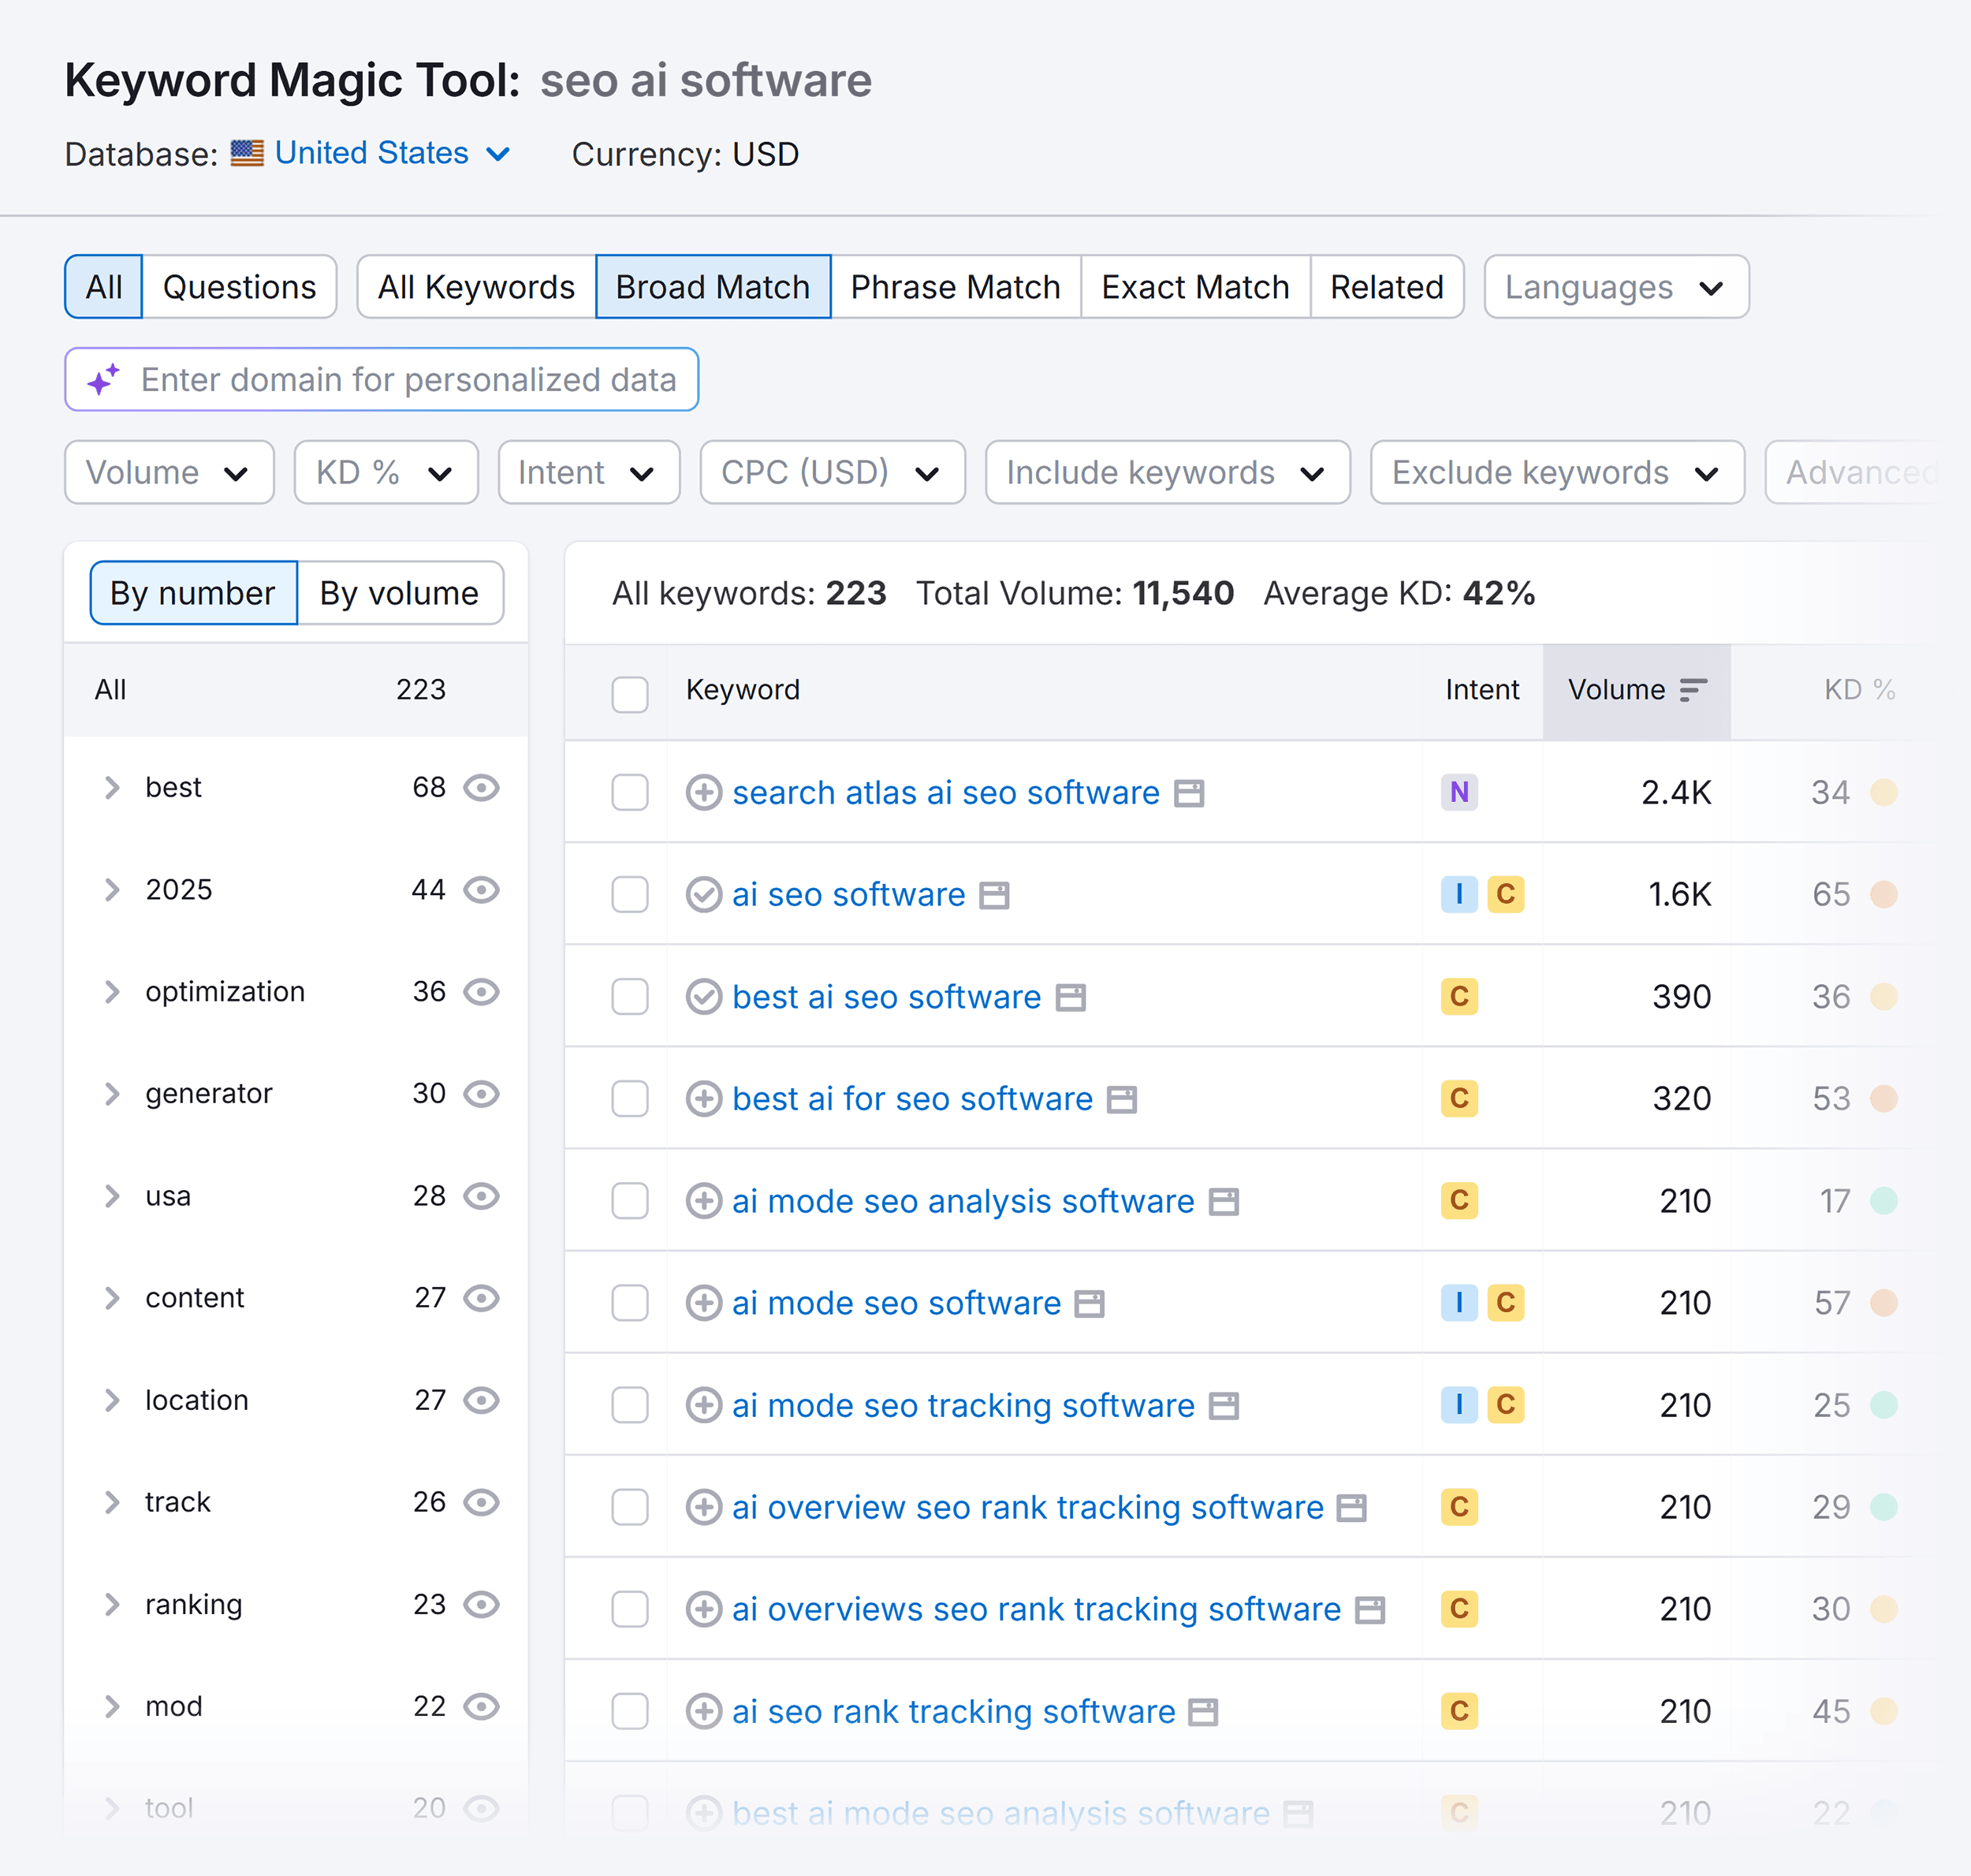The image size is (1971, 1876).
Task: Click the eye toggle next to the "2025" group
Action: tap(482, 890)
